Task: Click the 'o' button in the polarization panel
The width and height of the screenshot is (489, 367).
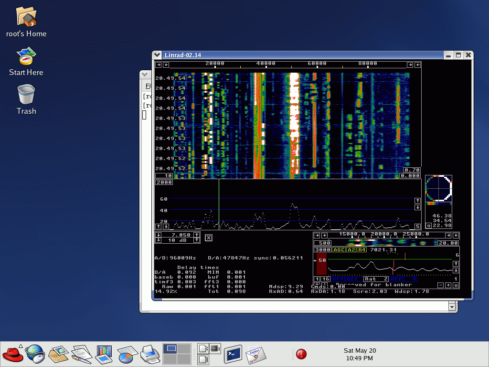Action: (429, 226)
